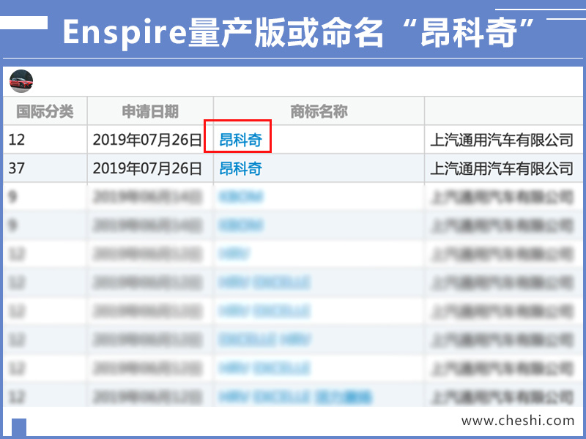The image size is (586, 439).
Task: Click the 国际分类 column header
Action: coord(45,111)
